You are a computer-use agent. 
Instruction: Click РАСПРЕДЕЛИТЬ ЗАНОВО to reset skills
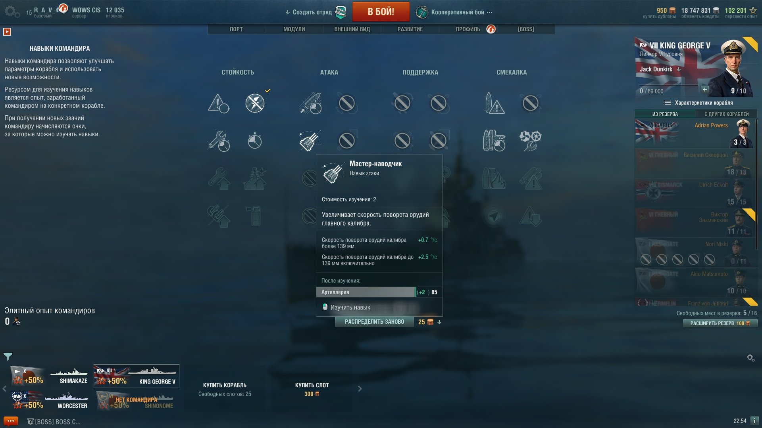[x=374, y=322]
